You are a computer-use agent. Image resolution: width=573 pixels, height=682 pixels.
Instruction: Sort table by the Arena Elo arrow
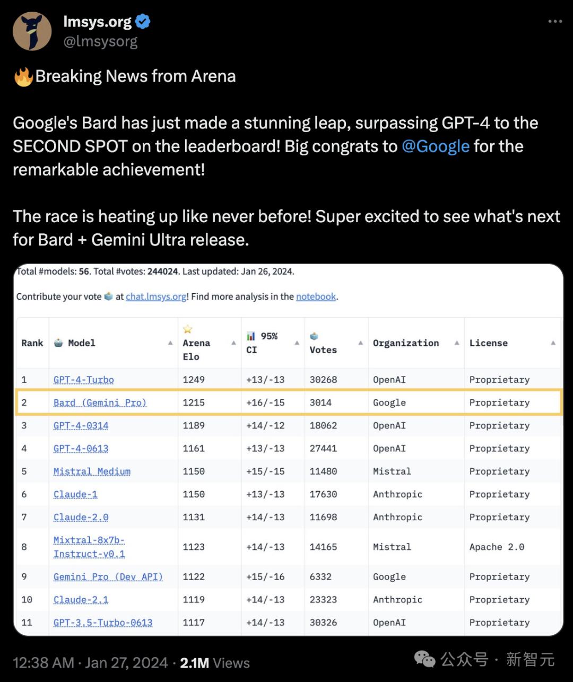233,343
